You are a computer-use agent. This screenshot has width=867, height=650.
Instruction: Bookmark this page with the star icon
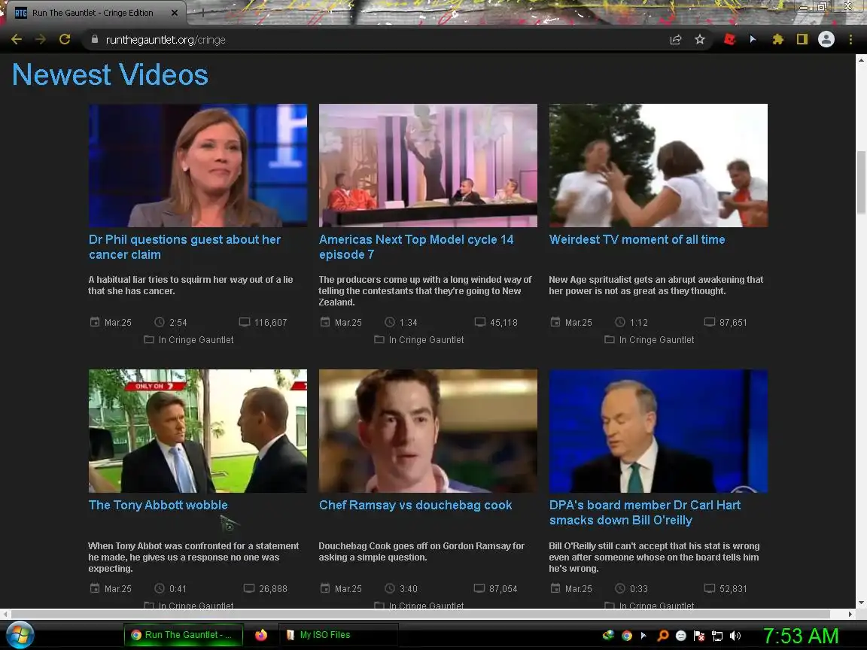pyautogui.click(x=700, y=39)
